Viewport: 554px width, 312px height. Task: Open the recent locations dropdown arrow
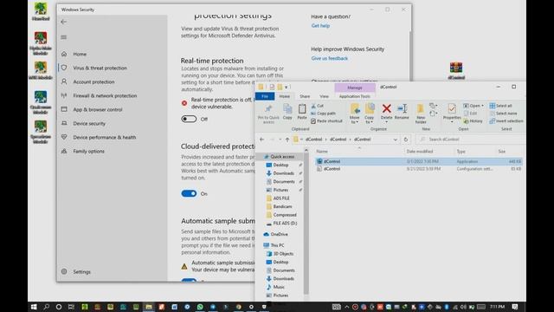(280, 140)
